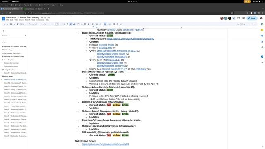Open the Docs Insert menu
The width and height of the screenshot is (265, 149).
tap(21, 20)
